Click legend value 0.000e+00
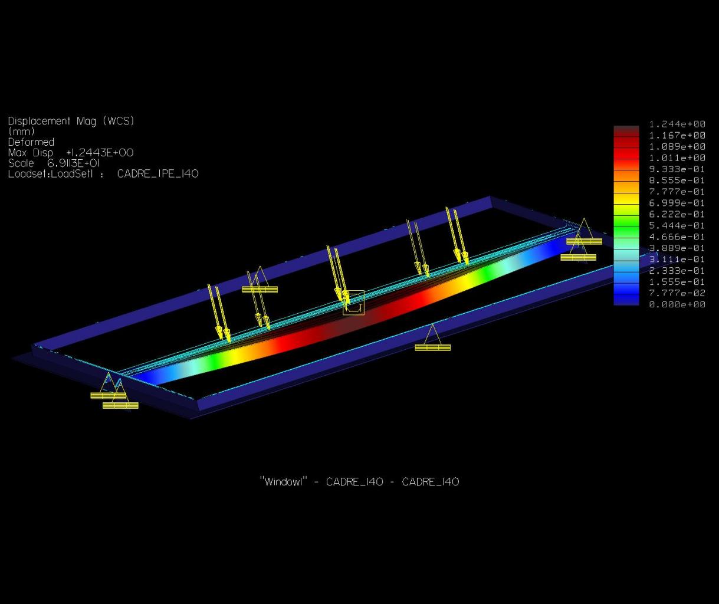Viewport: 719px width, 604px height. [x=677, y=304]
